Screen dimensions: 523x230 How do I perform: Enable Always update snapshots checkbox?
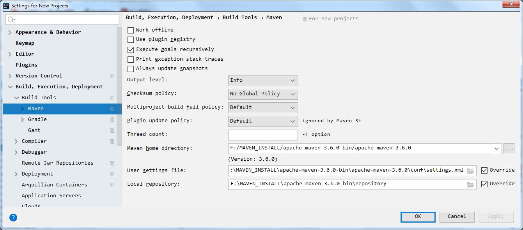pos(131,68)
